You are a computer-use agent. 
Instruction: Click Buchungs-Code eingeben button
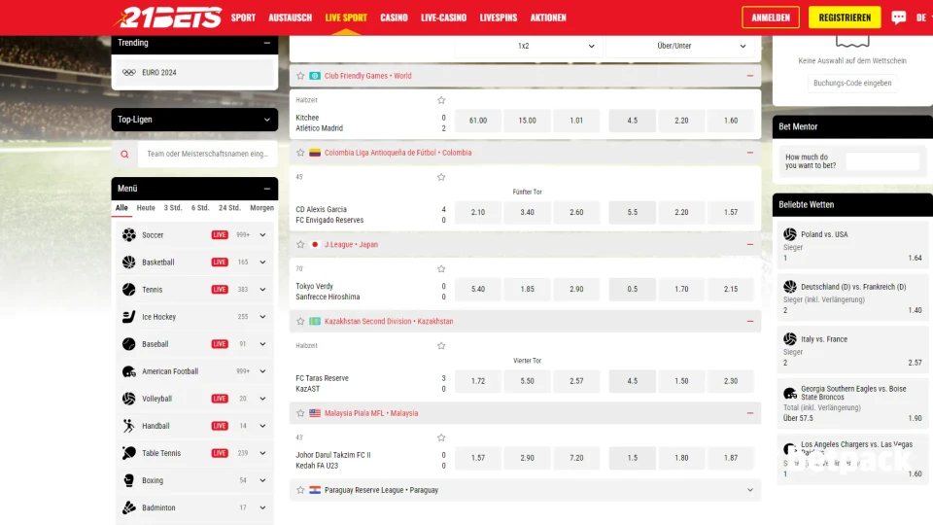pos(852,83)
